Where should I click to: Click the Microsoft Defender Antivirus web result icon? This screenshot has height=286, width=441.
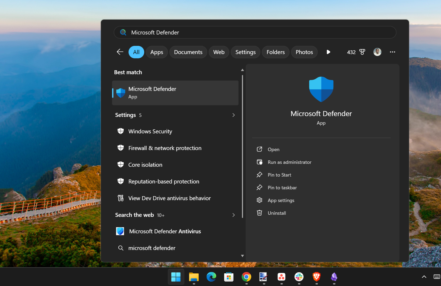[120, 231]
